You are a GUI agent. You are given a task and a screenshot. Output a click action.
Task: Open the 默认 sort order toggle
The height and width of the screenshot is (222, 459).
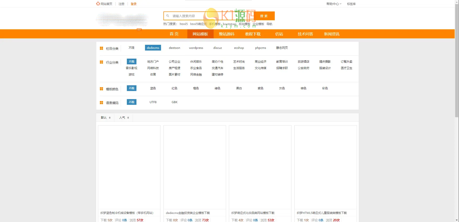(x=106, y=118)
